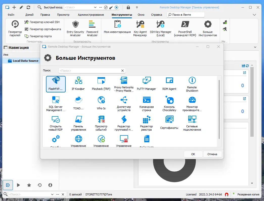Launch the PuTTY Manager tool
The image size is (264, 201).
(x=147, y=84)
